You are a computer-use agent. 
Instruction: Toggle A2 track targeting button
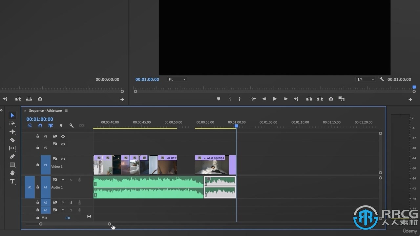pos(46,203)
